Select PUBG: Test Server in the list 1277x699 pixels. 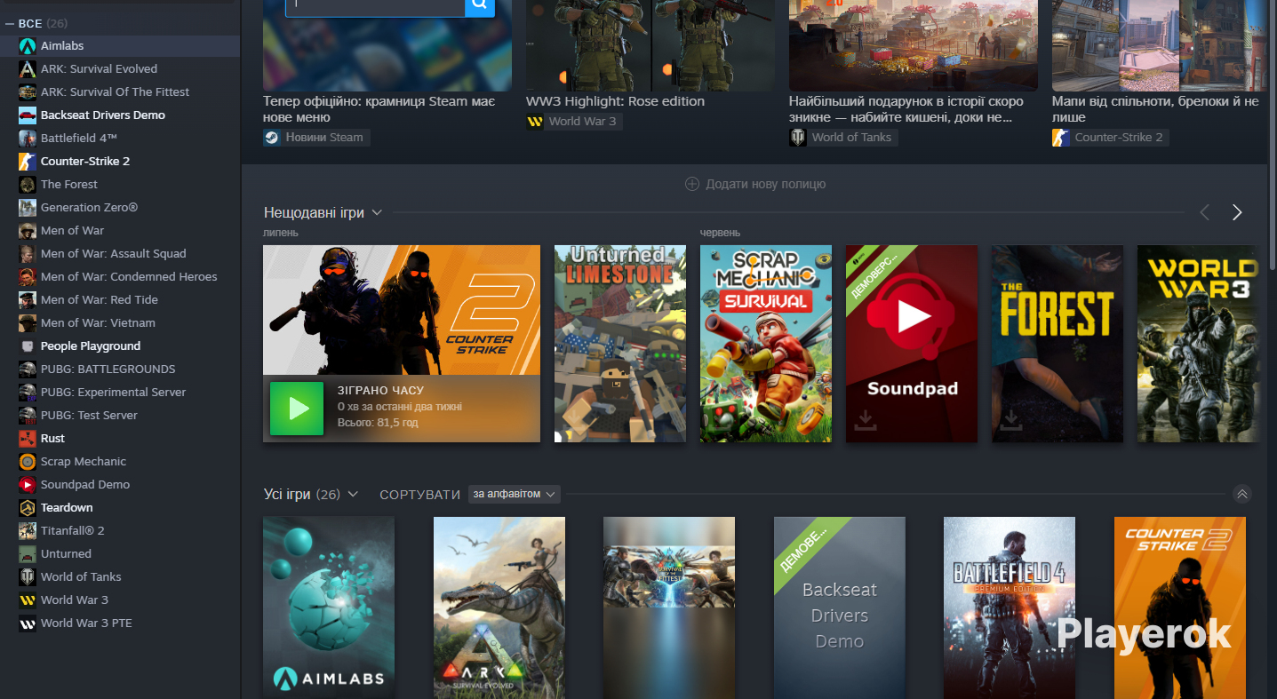120,415
